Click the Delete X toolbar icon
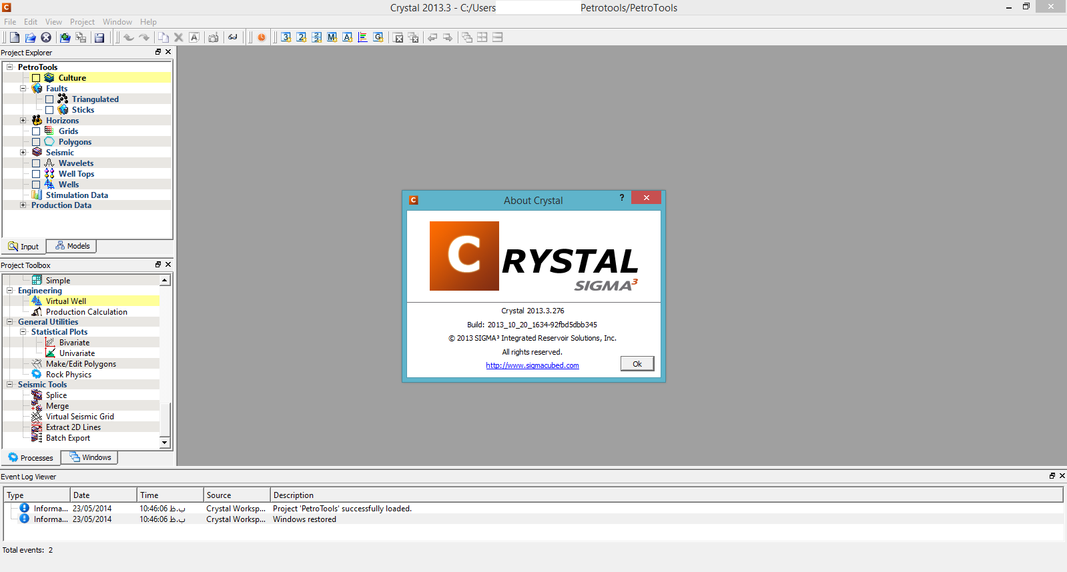 179,37
